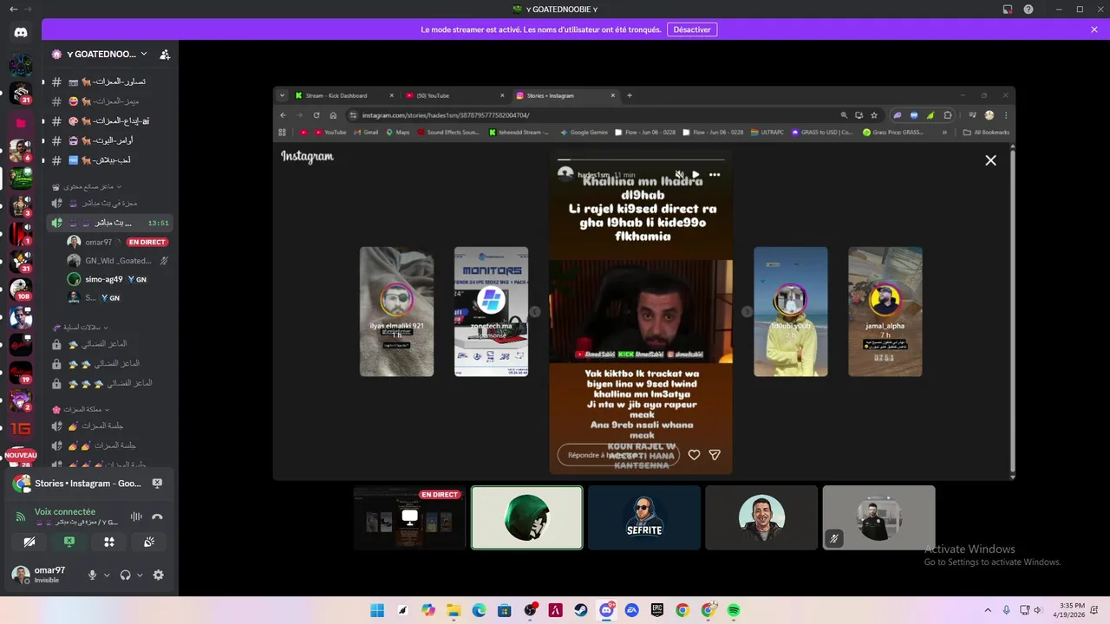This screenshot has height=624, width=1110.
Task: Open the server icon with 108 badge
Action: 21,289
